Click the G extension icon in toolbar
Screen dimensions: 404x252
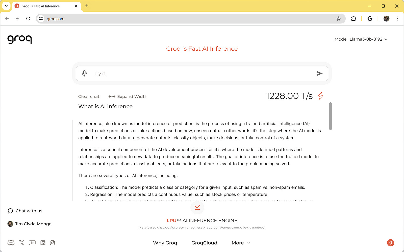point(370,18)
